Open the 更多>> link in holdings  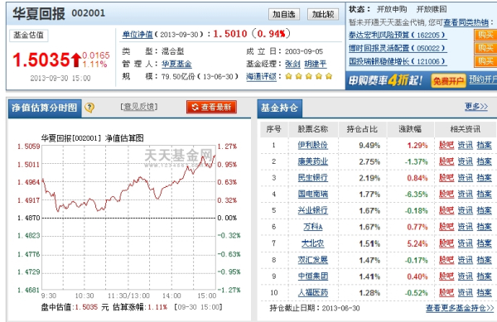[x=476, y=107]
